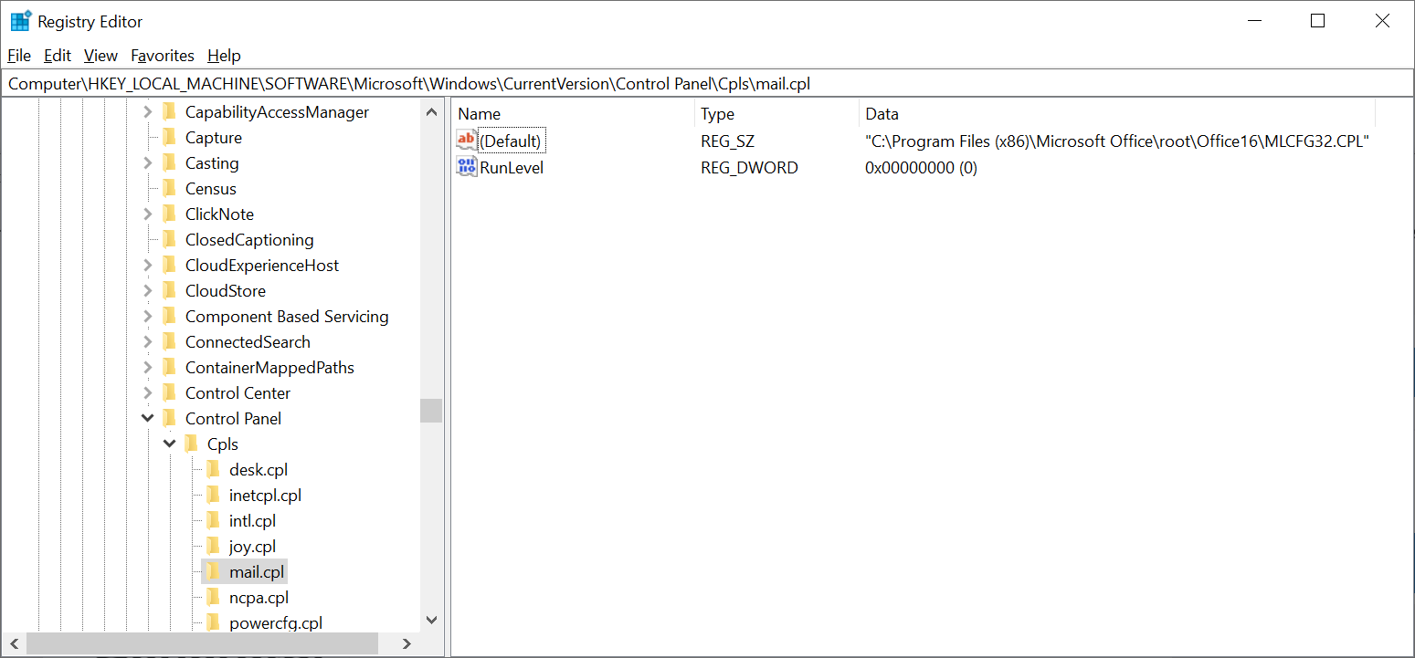Click the REG_DWORD type cell

(x=749, y=168)
